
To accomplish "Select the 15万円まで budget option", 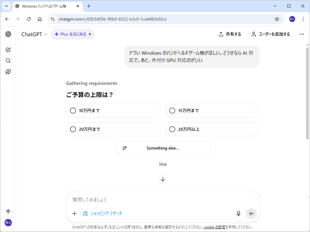I will tap(212, 111).
